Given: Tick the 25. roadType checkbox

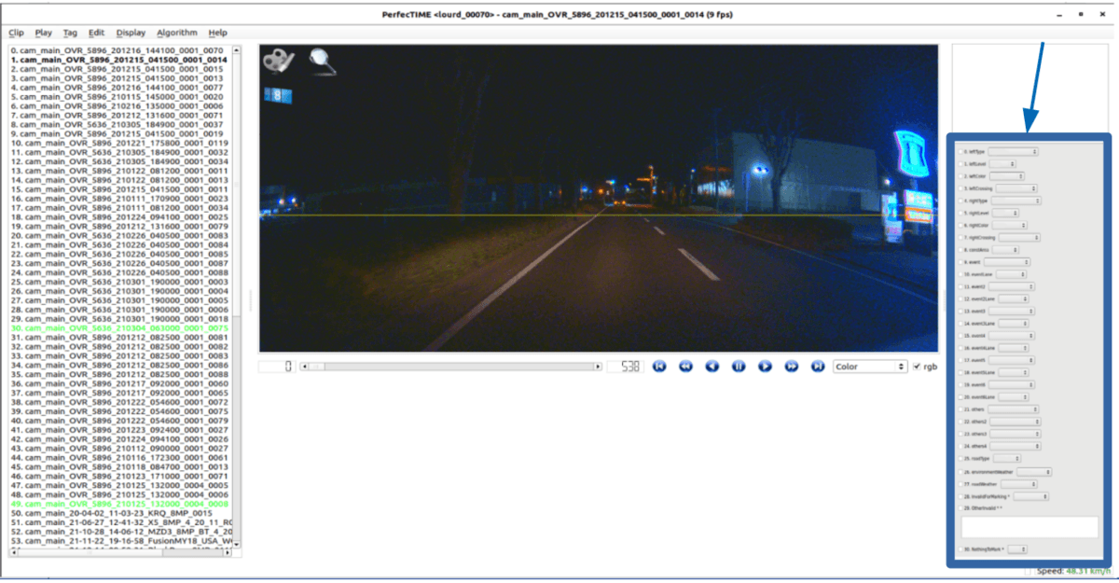Looking at the screenshot, I should point(960,459).
